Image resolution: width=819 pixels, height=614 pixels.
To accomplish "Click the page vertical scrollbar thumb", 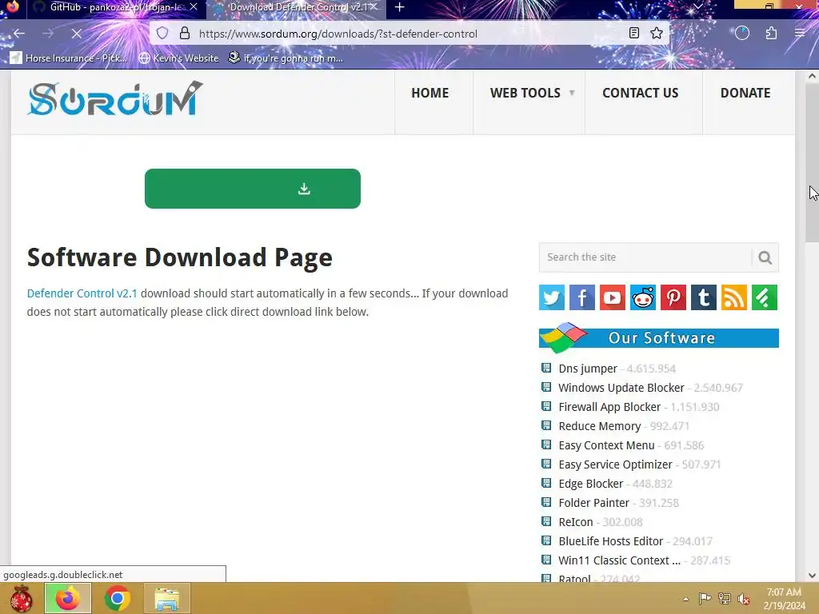I will 813,161.
